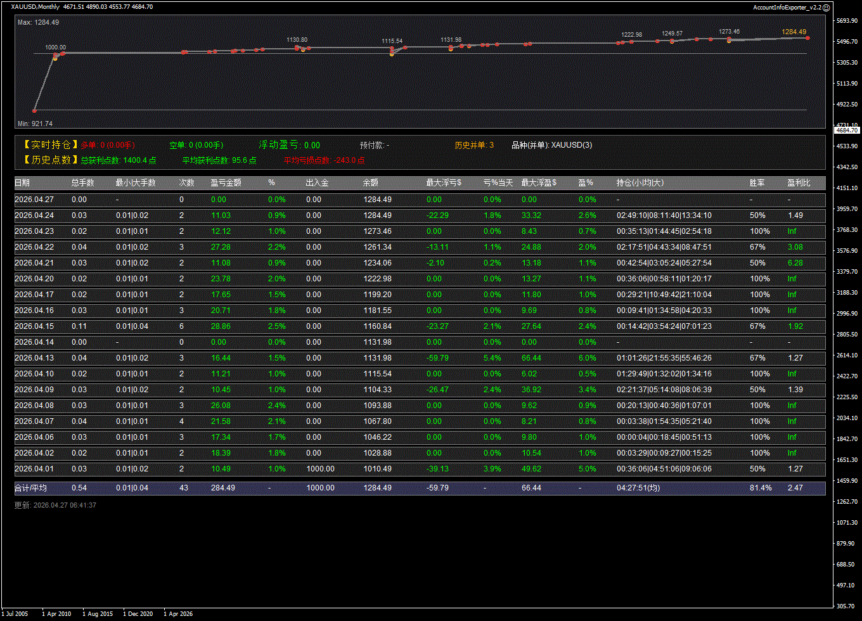Viewport: 862px width, 621px height.
Task: Click the 胜率 column header
Action: click(x=757, y=183)
